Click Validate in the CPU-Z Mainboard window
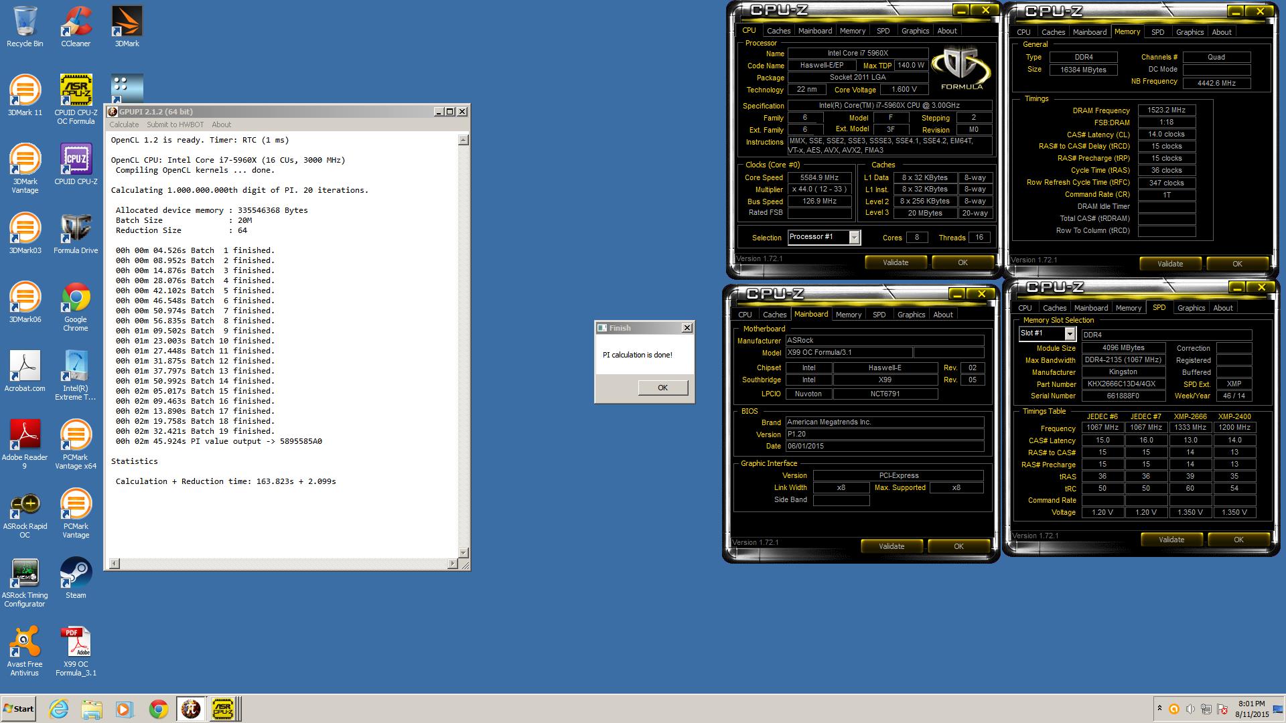This screenshot has width=1286, height=723. (891, 546)
